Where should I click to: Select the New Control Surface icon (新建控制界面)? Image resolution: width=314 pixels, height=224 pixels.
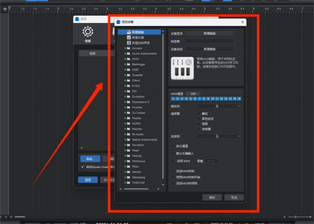pos(129,43)
